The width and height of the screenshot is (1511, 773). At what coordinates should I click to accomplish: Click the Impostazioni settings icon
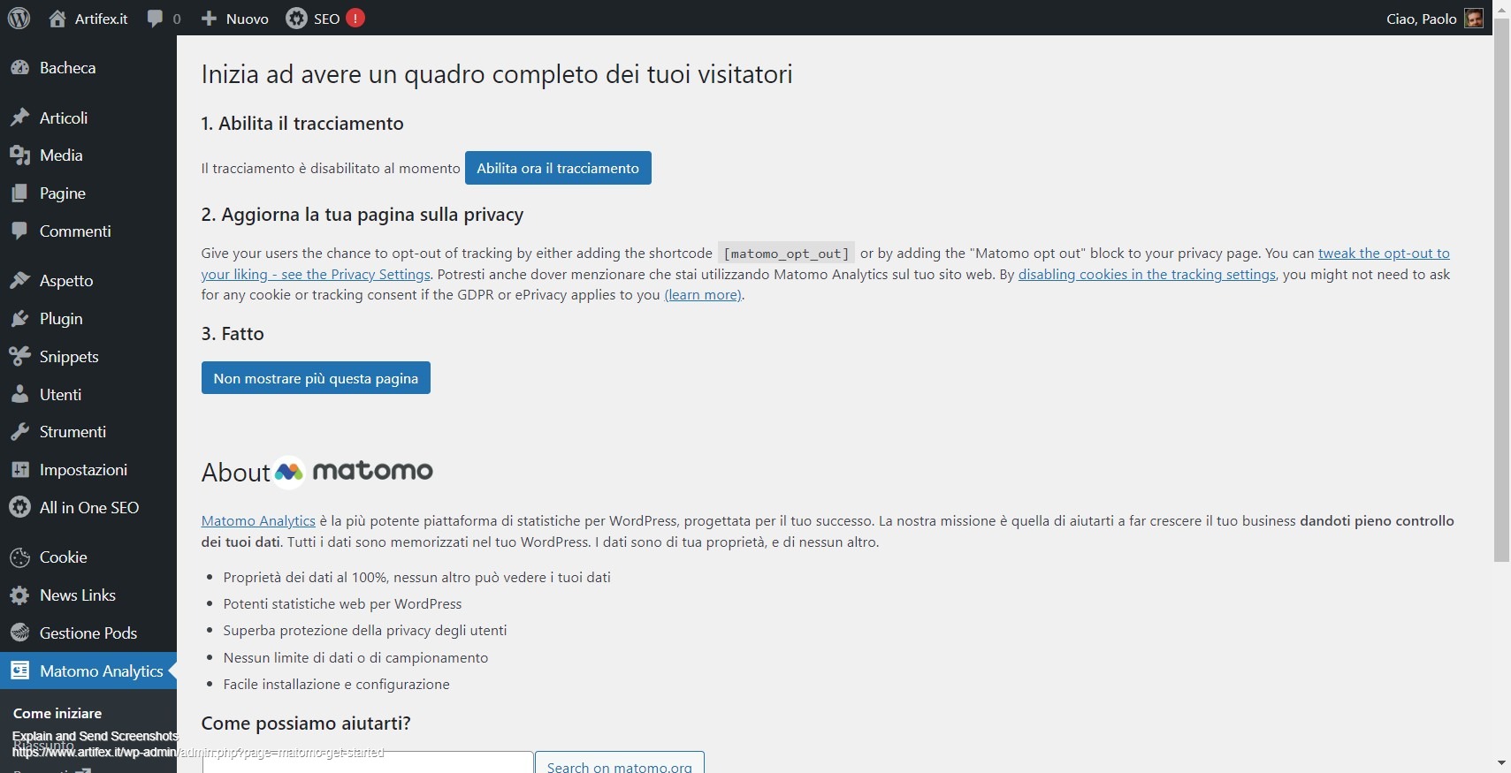[19, 470]
